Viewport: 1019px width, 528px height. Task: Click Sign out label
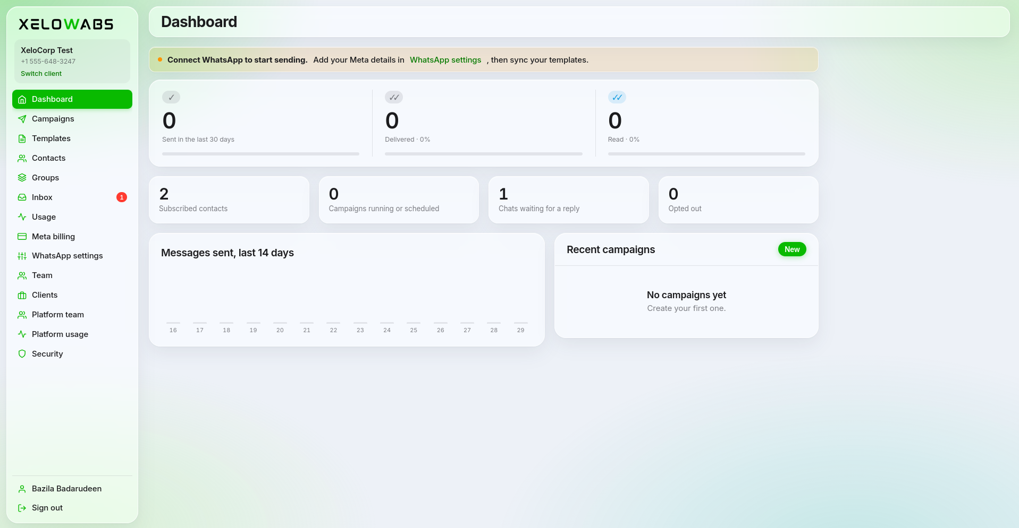[x=47, y=508]
